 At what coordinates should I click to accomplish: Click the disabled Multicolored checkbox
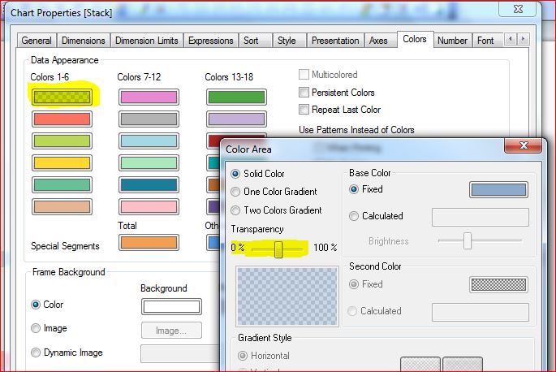tap(304, 75)
